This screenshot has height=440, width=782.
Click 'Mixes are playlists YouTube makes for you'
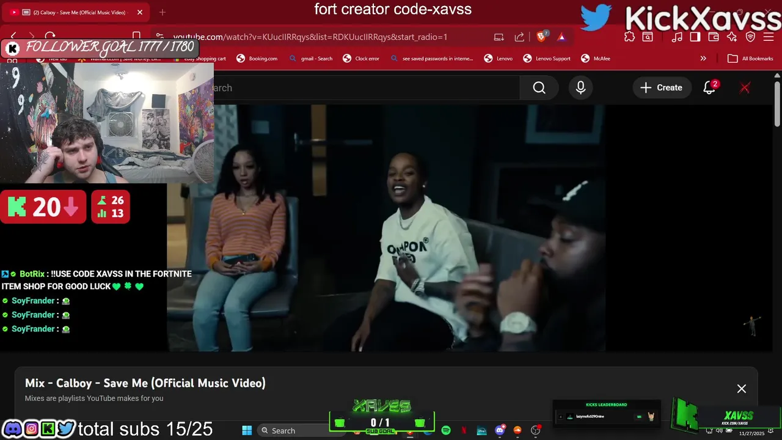(94, 398)
